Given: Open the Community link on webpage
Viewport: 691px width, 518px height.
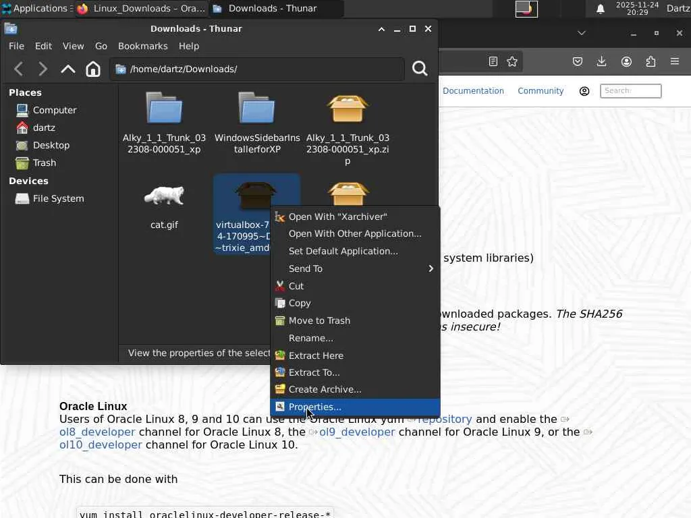Looking at the screenshot, I should pyautogui.click(x=541, y=91).
